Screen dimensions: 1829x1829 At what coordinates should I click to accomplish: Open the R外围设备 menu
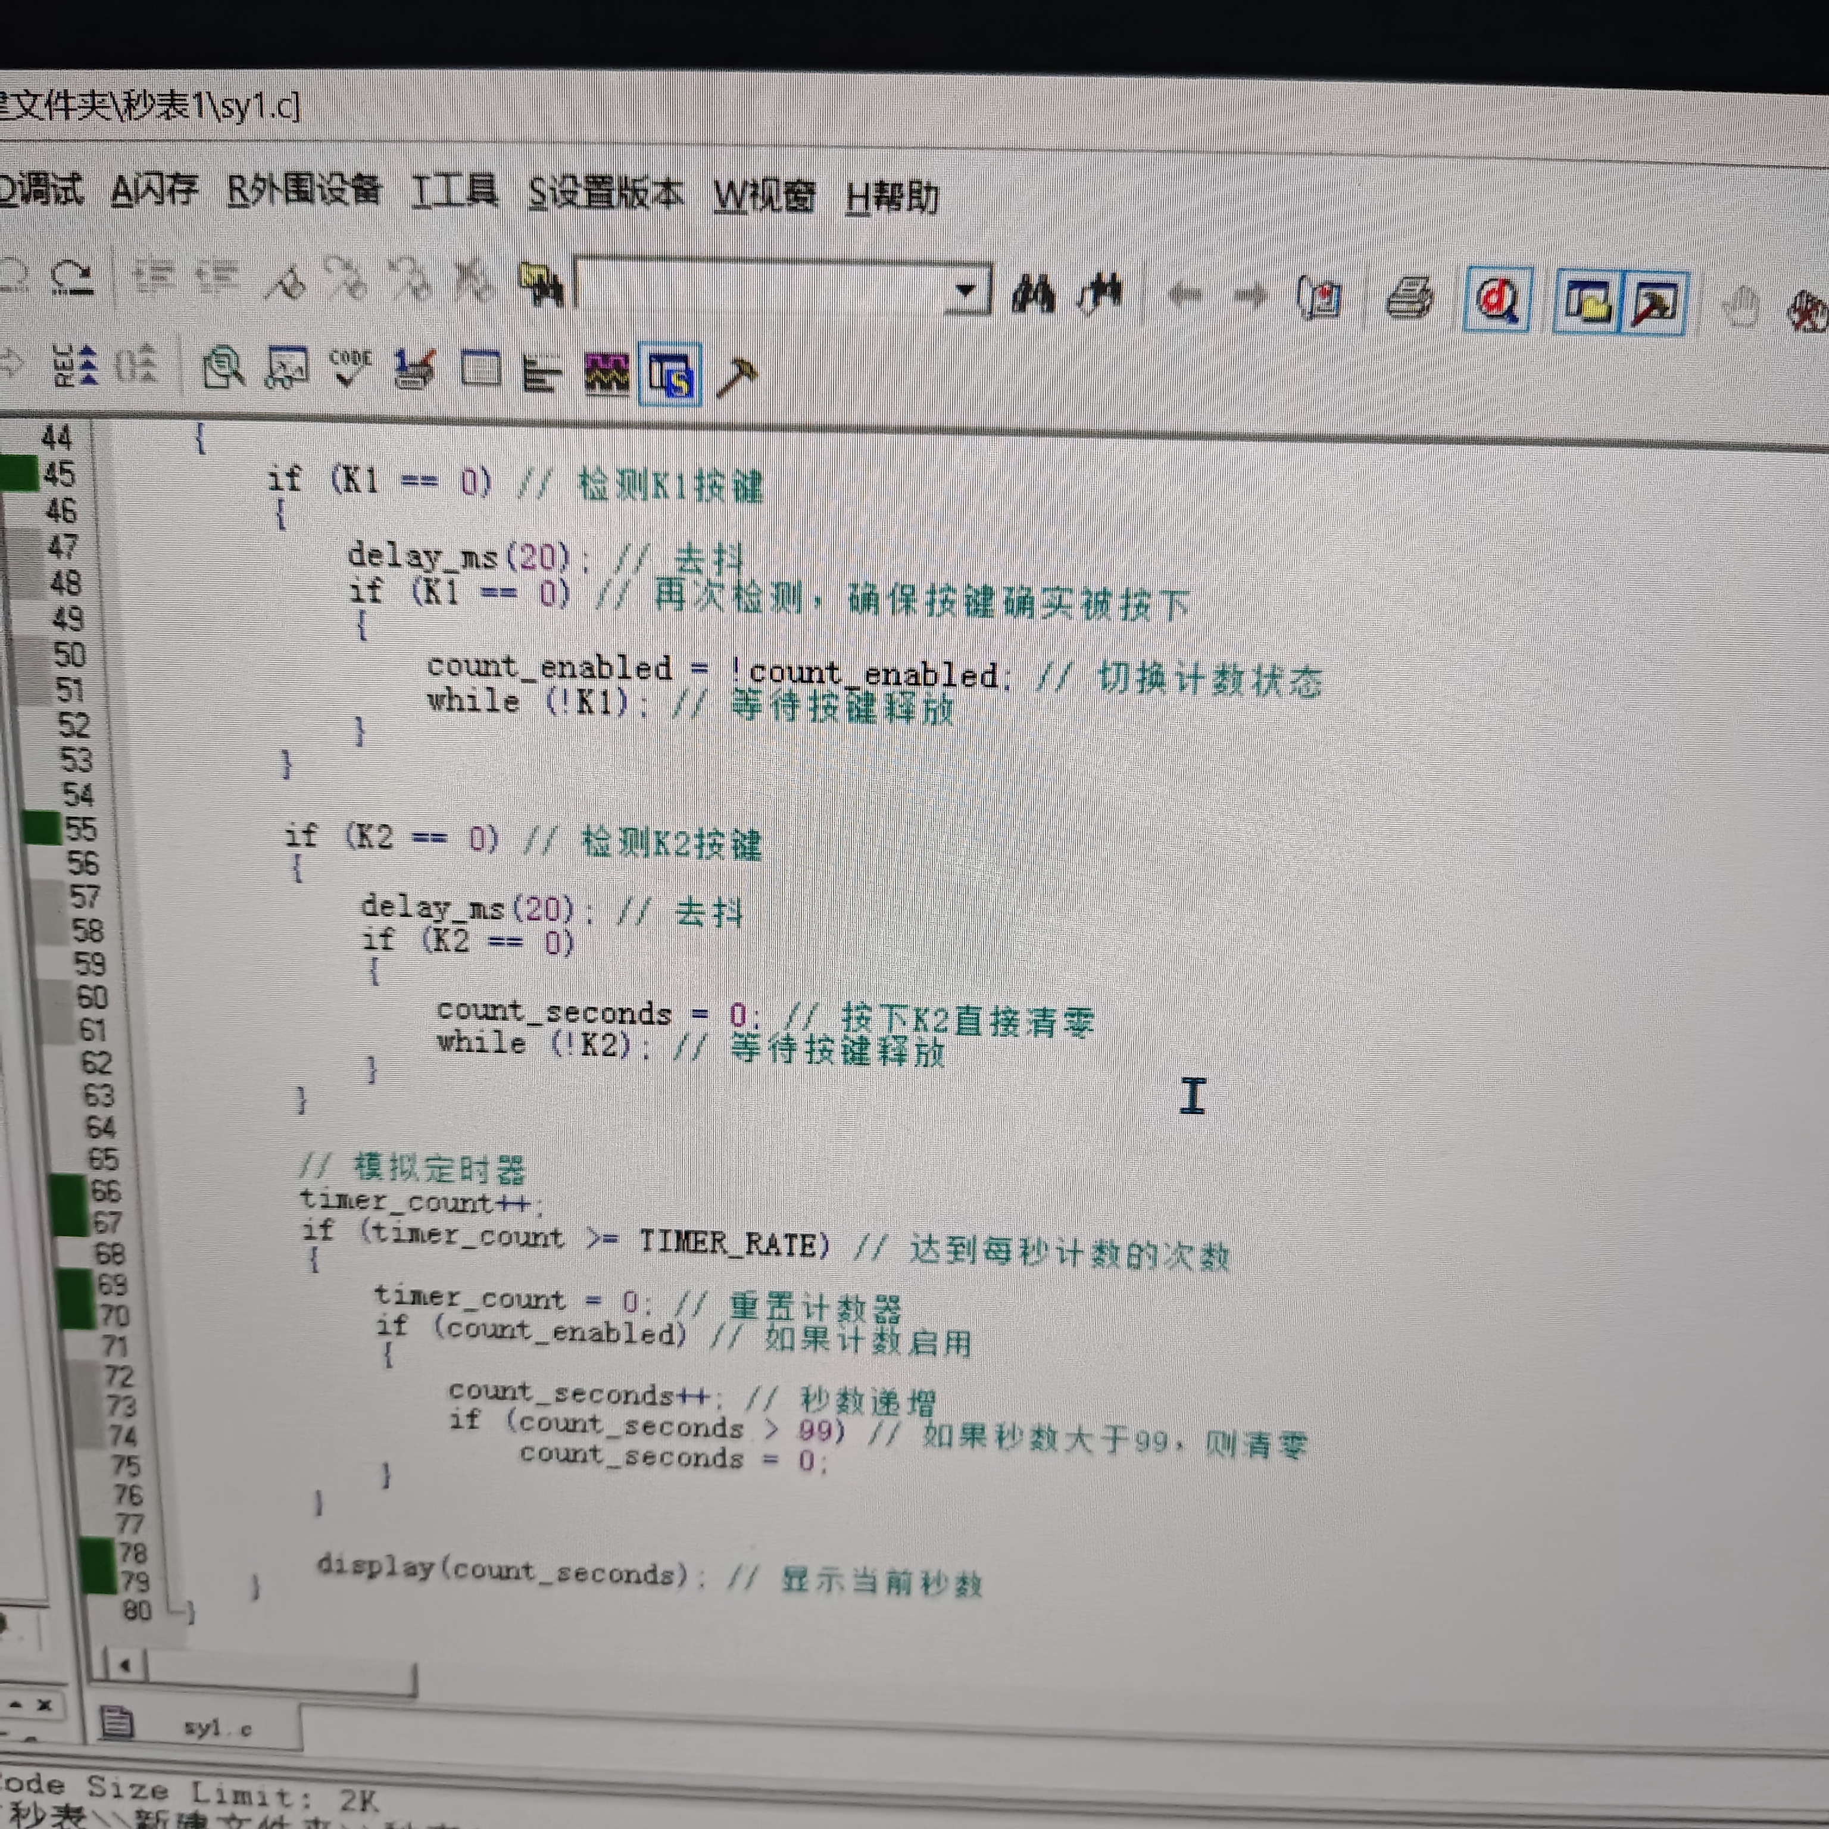coord(304,191)
